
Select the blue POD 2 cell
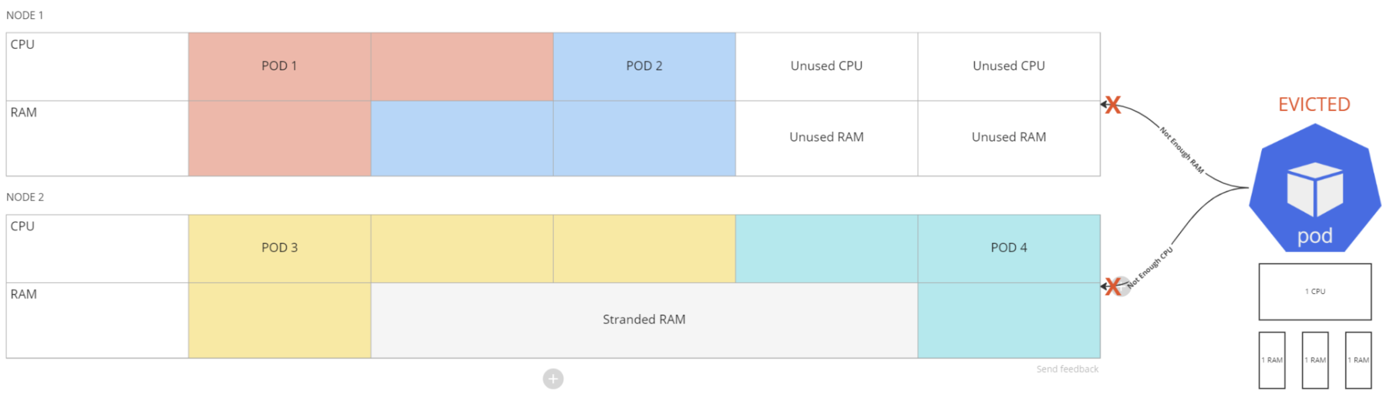pyautogui.click(x=644, y=66)
